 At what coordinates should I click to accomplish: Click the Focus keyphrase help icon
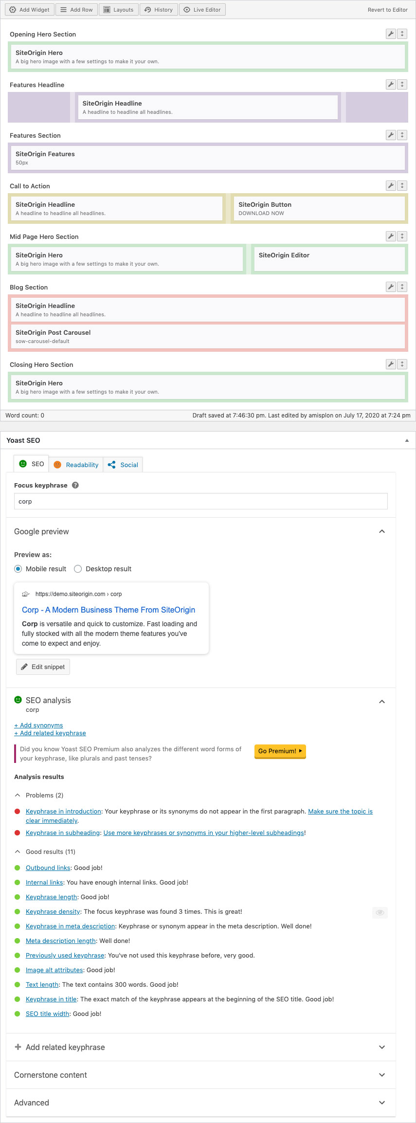point(75,485)
